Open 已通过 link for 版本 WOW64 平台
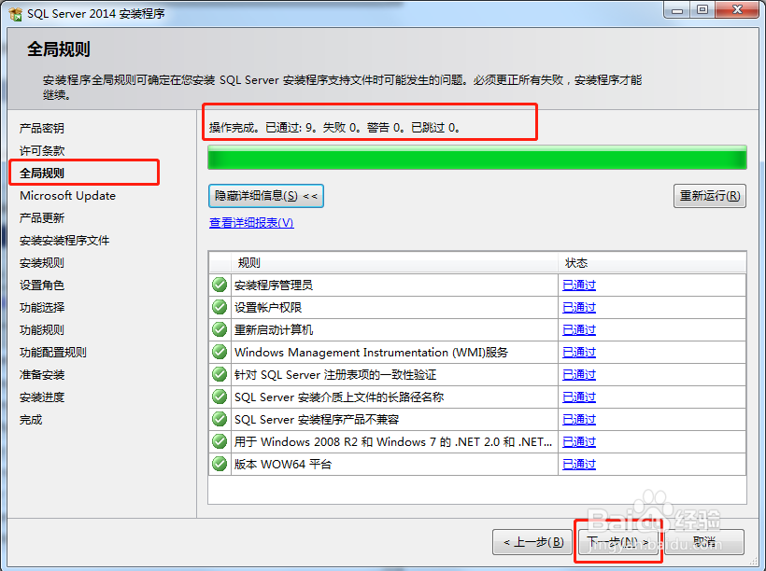This screenshot has width=766, height=571. pyautogui.click(x=579, y=464)
